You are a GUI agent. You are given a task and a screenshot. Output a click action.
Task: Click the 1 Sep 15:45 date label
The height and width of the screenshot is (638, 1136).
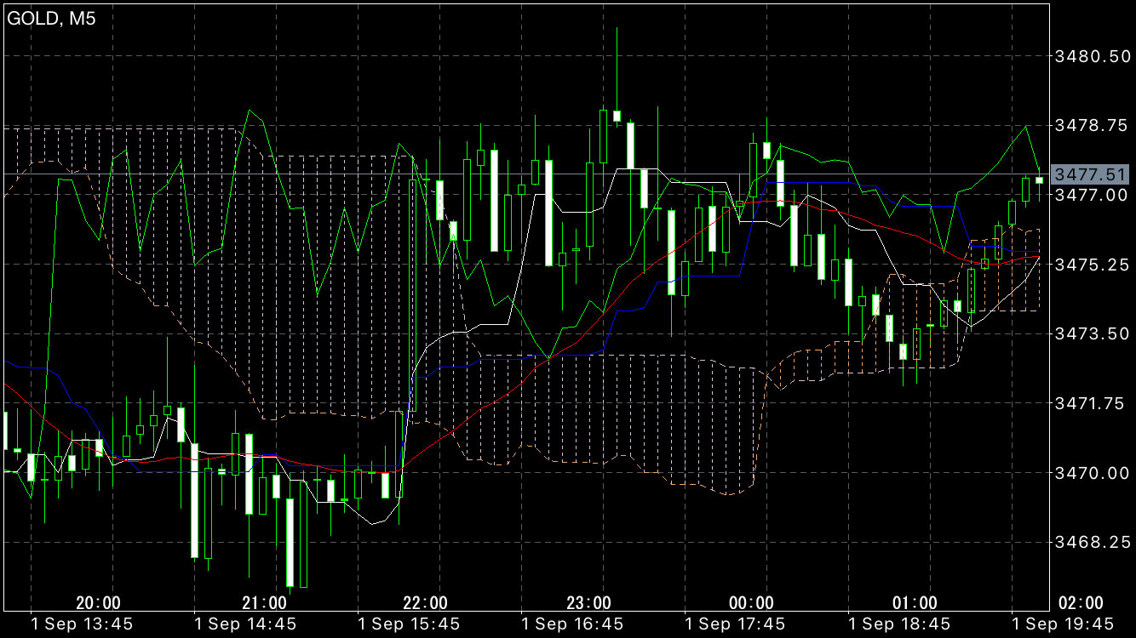(409, 624)
